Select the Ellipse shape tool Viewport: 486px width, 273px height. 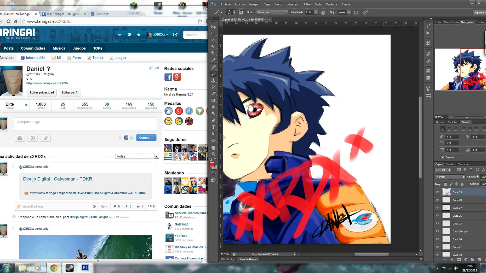(x=214, y=140)
